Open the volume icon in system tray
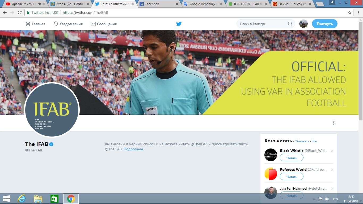 (x=327, y=199)
